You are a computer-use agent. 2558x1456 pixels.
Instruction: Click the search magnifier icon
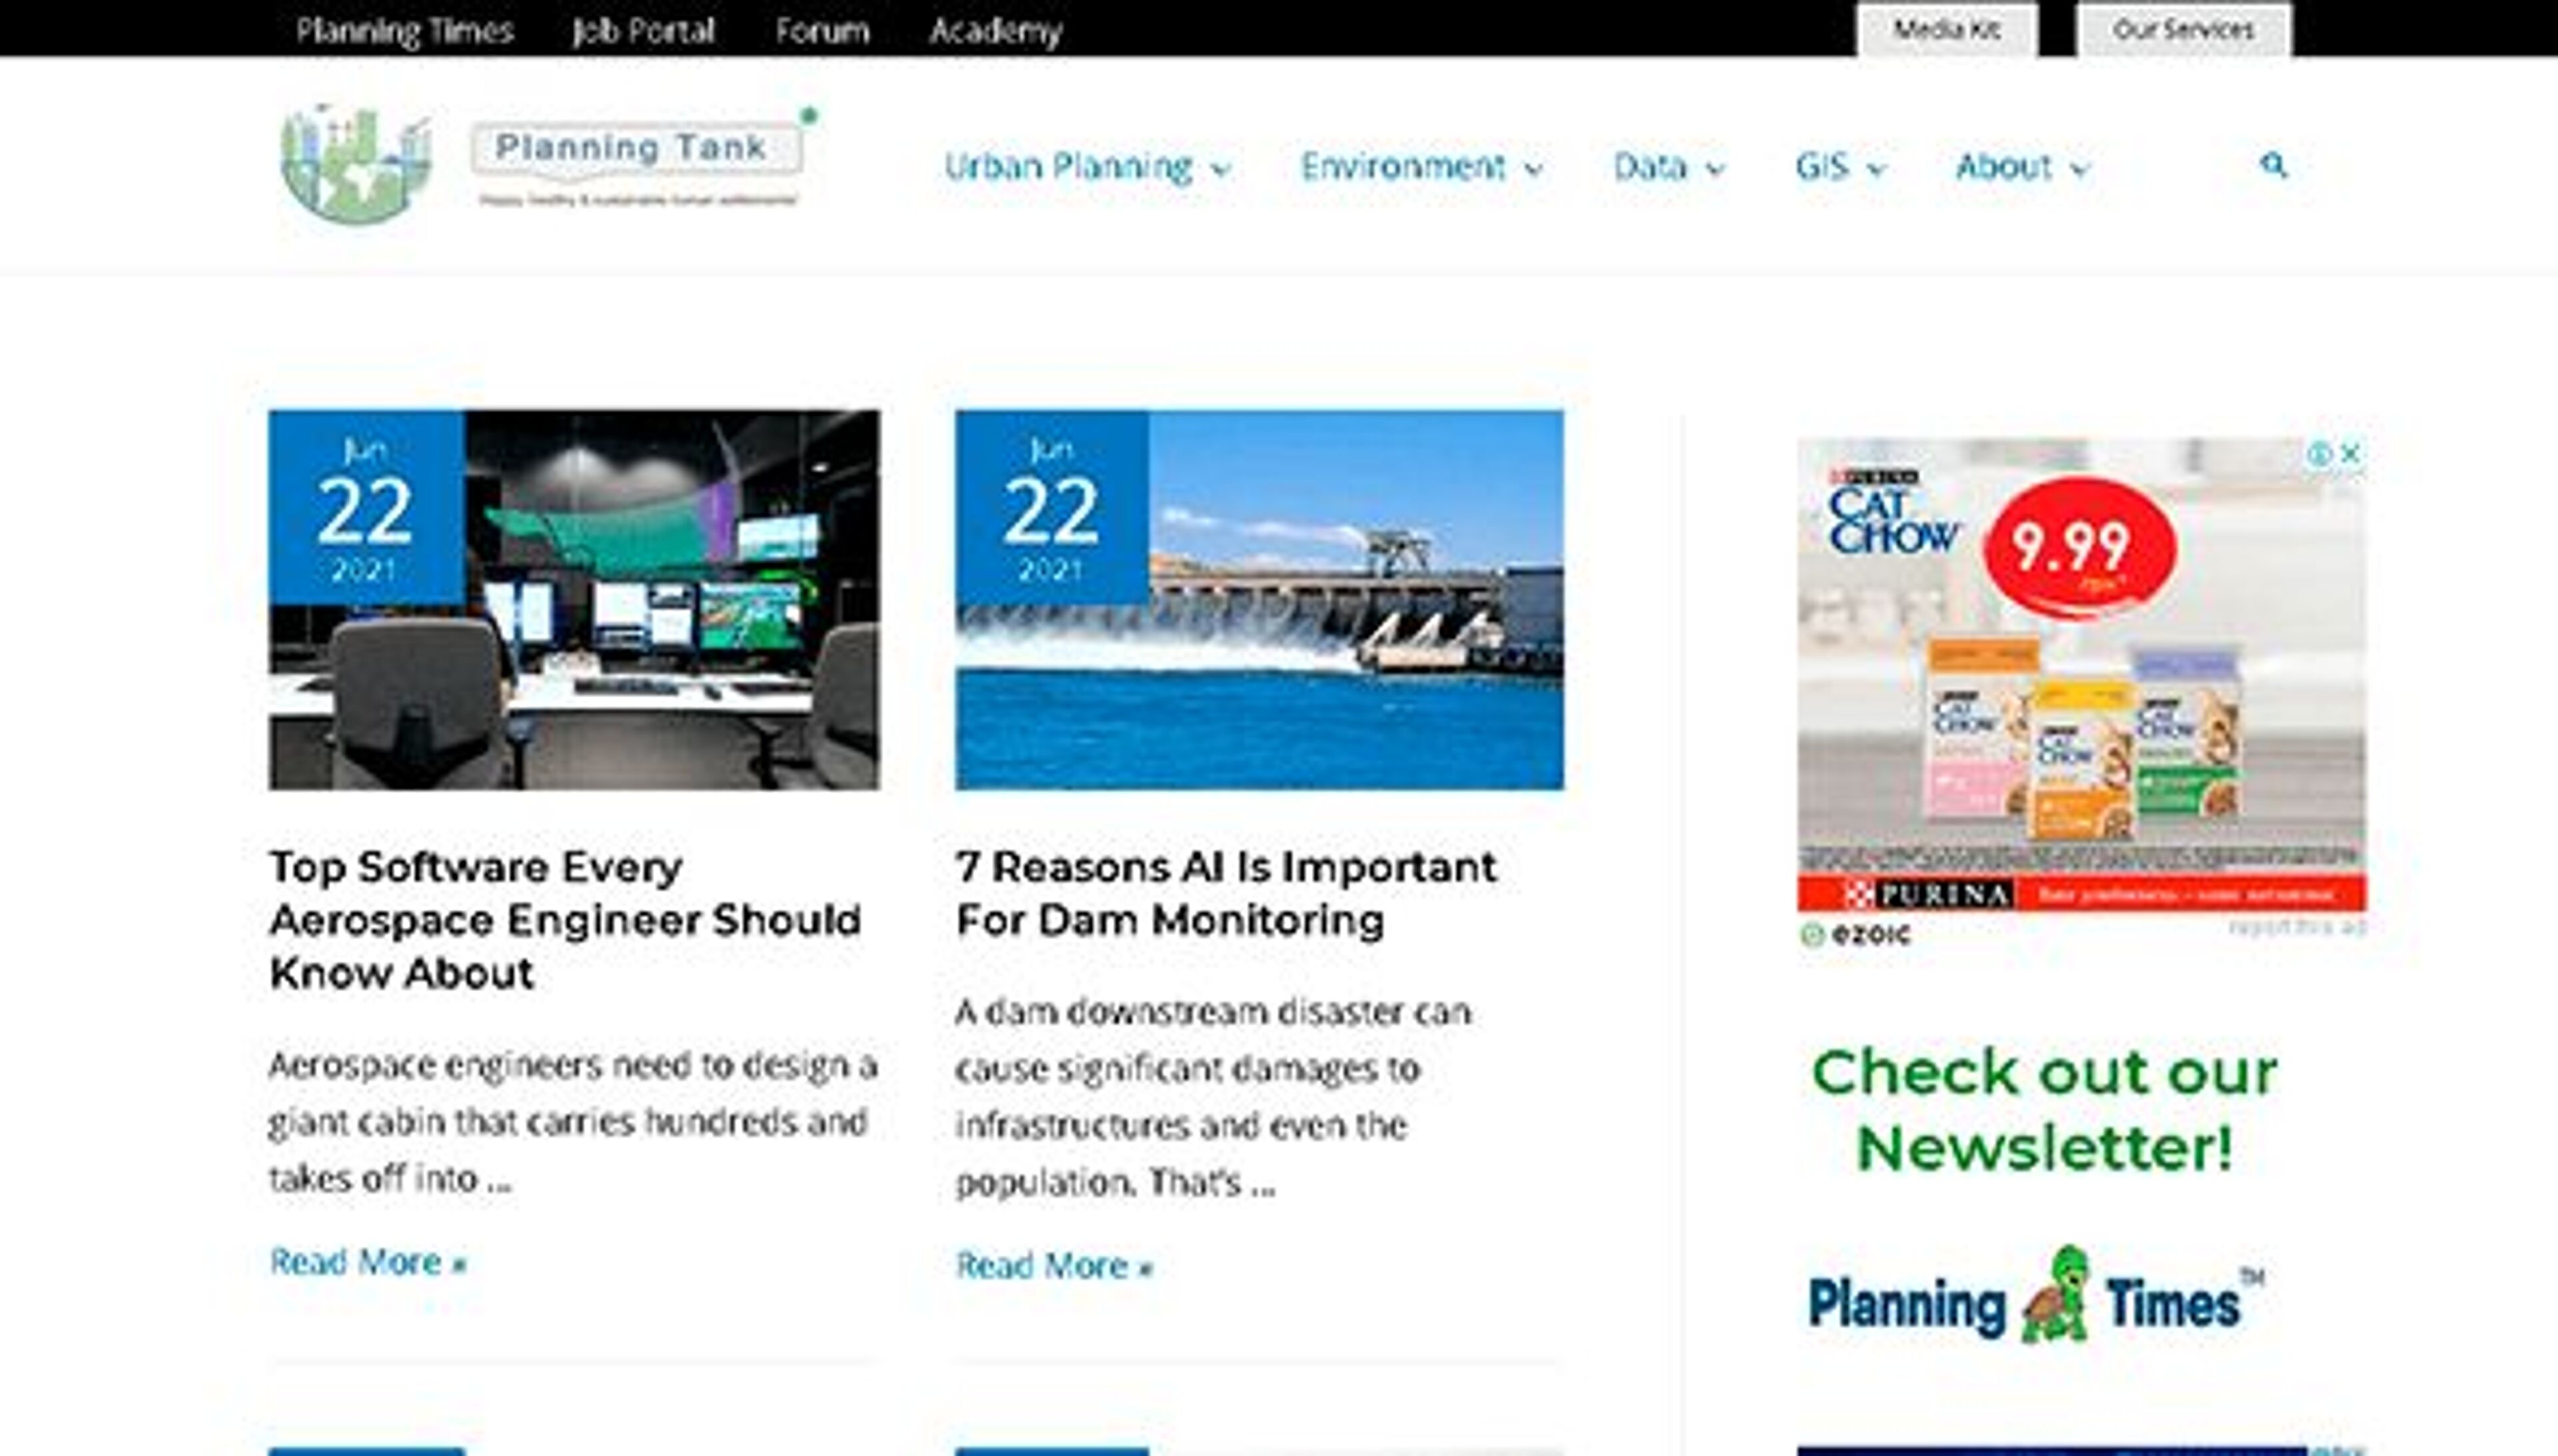[2273, 165]
